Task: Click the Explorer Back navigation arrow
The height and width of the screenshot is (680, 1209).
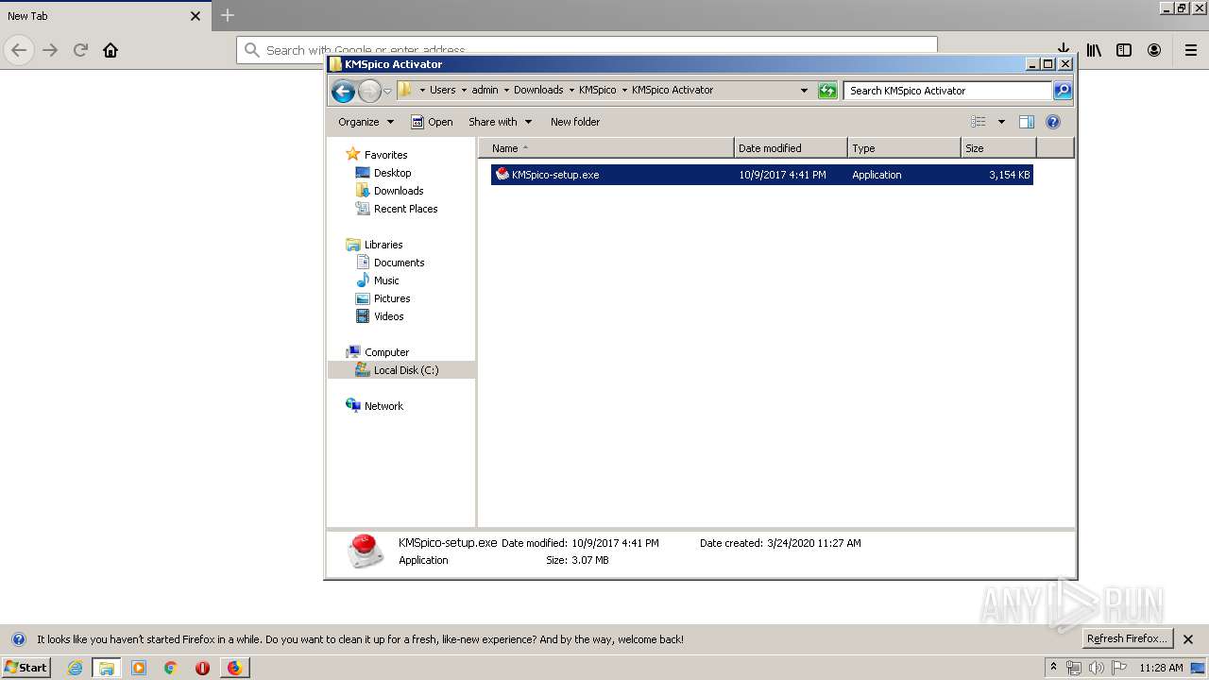Action: pos(344,91)
